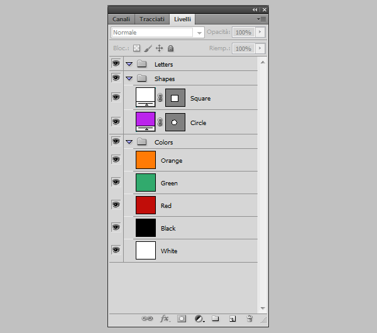Create new fill or adjustment layer
Screen dimensions: 377x333
[199, 319]
